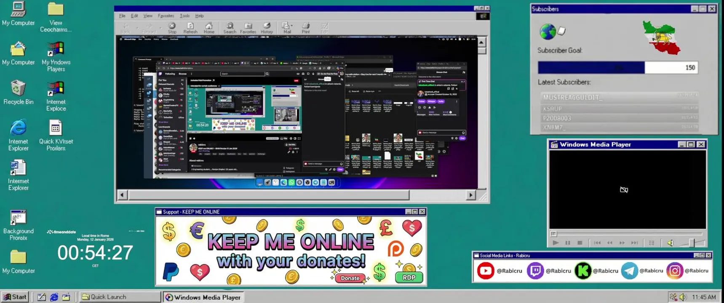Select subscriber KSRUP in the list
The height and width of the screenshot is (303, 724).
coord(619,109)
